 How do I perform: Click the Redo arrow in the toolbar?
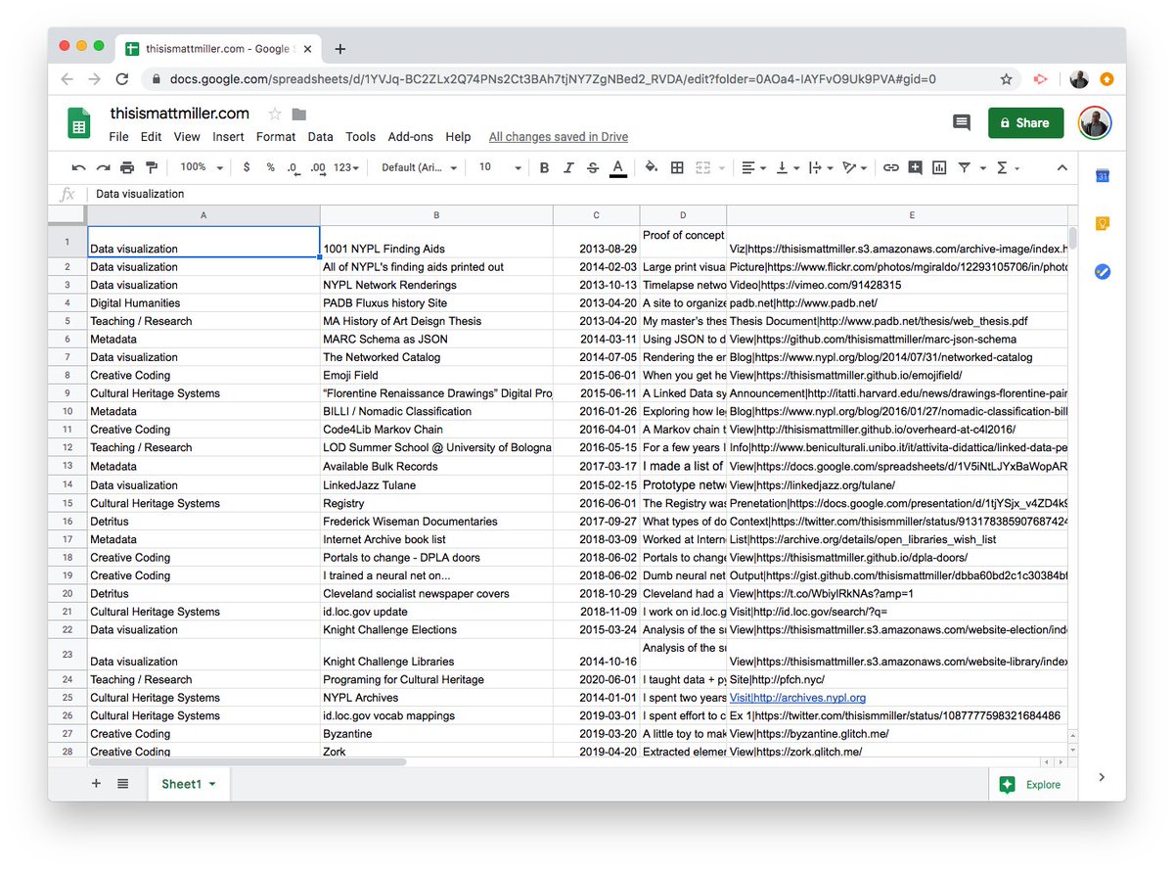point(103,168)
